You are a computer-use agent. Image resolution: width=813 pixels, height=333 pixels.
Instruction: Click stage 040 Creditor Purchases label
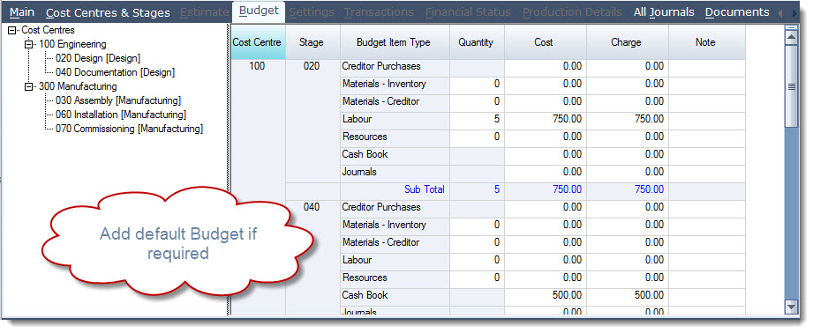tap(381, 207)
